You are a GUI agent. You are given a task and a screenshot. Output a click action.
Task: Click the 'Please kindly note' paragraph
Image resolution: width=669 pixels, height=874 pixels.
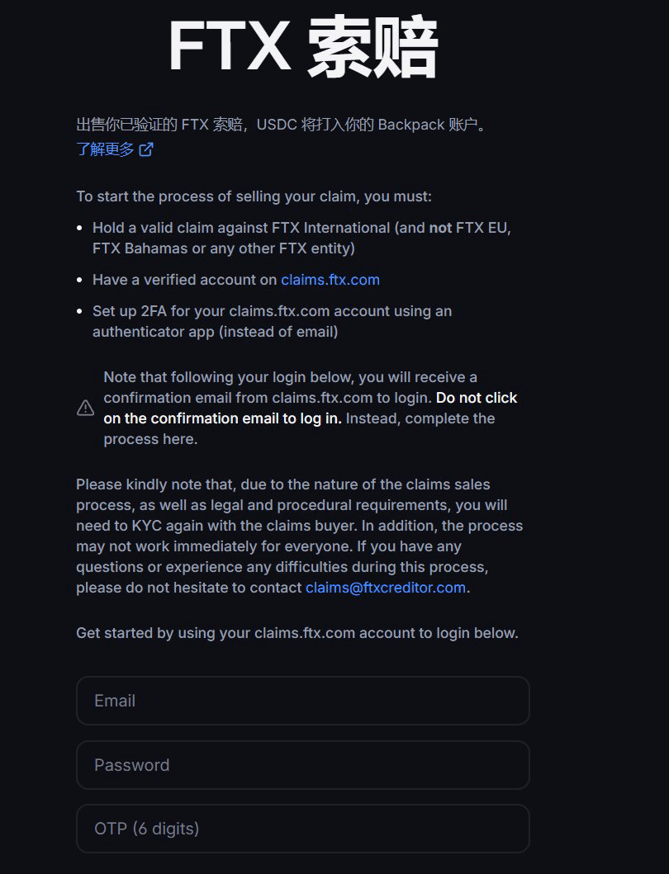pyautogui.click(x=300, y=536)
